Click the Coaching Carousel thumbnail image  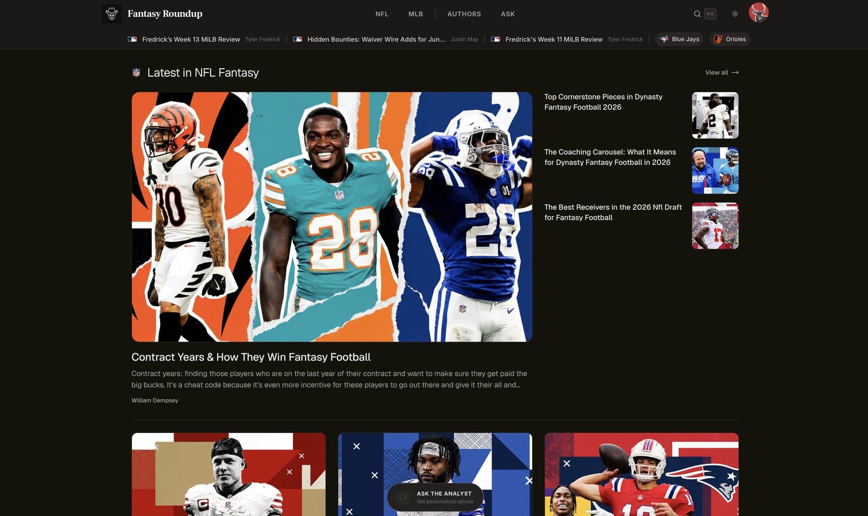[x=715, y=171]
